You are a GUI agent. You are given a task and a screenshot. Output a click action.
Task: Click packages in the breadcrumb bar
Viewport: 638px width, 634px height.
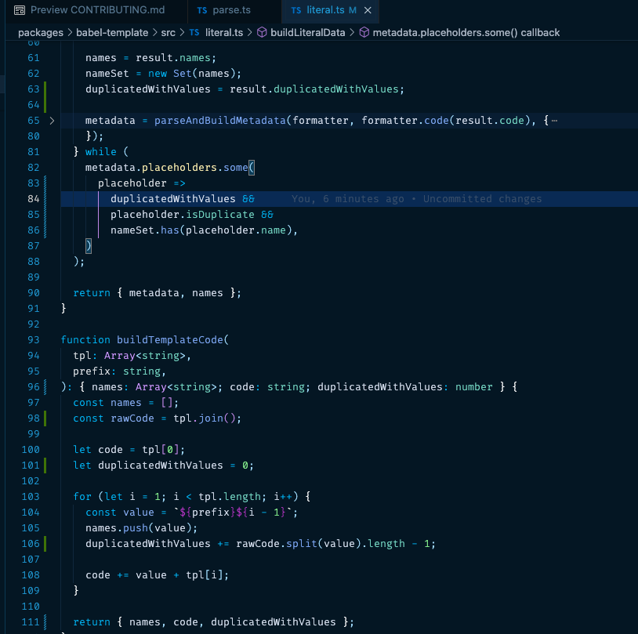[40, 32]
